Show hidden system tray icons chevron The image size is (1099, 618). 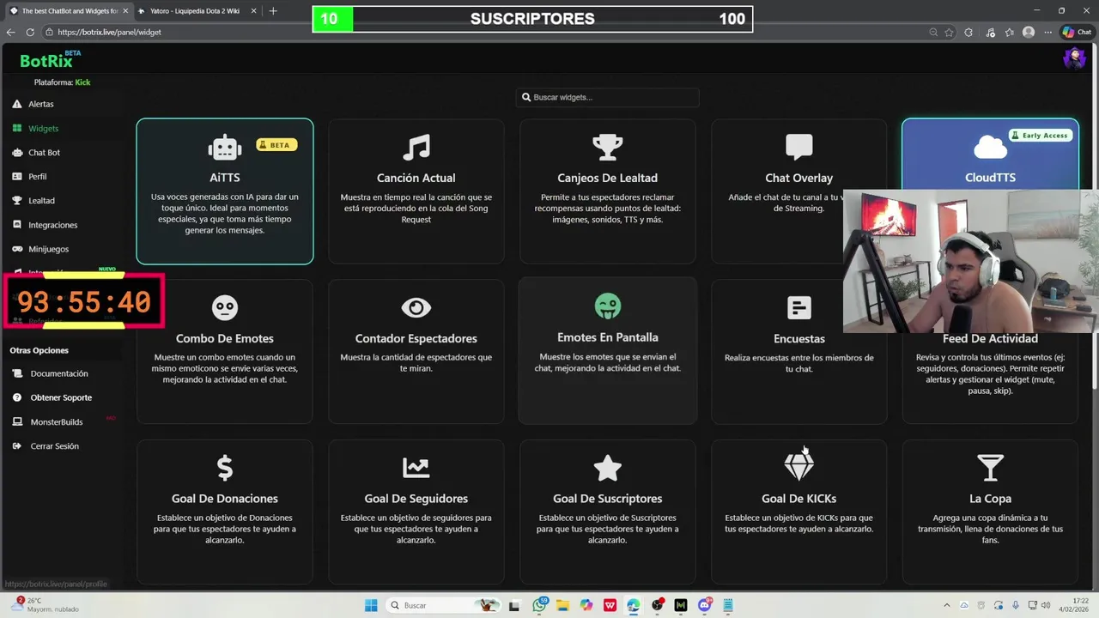(947, 605)
